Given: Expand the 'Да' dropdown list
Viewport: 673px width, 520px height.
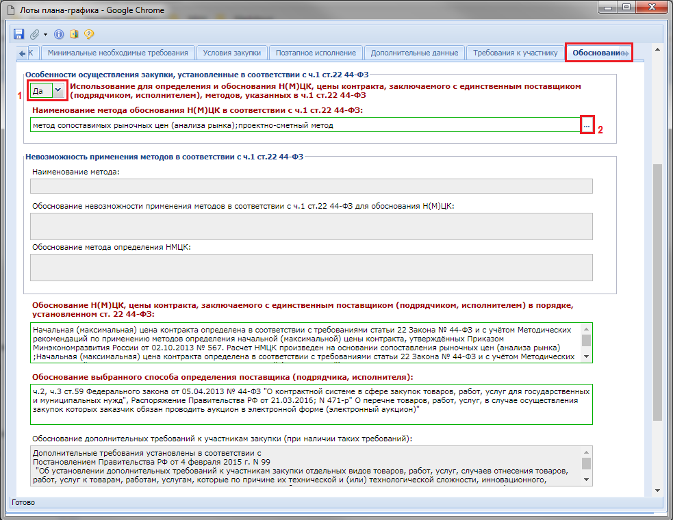Looking at the screenshot, I should coord(58,90).
